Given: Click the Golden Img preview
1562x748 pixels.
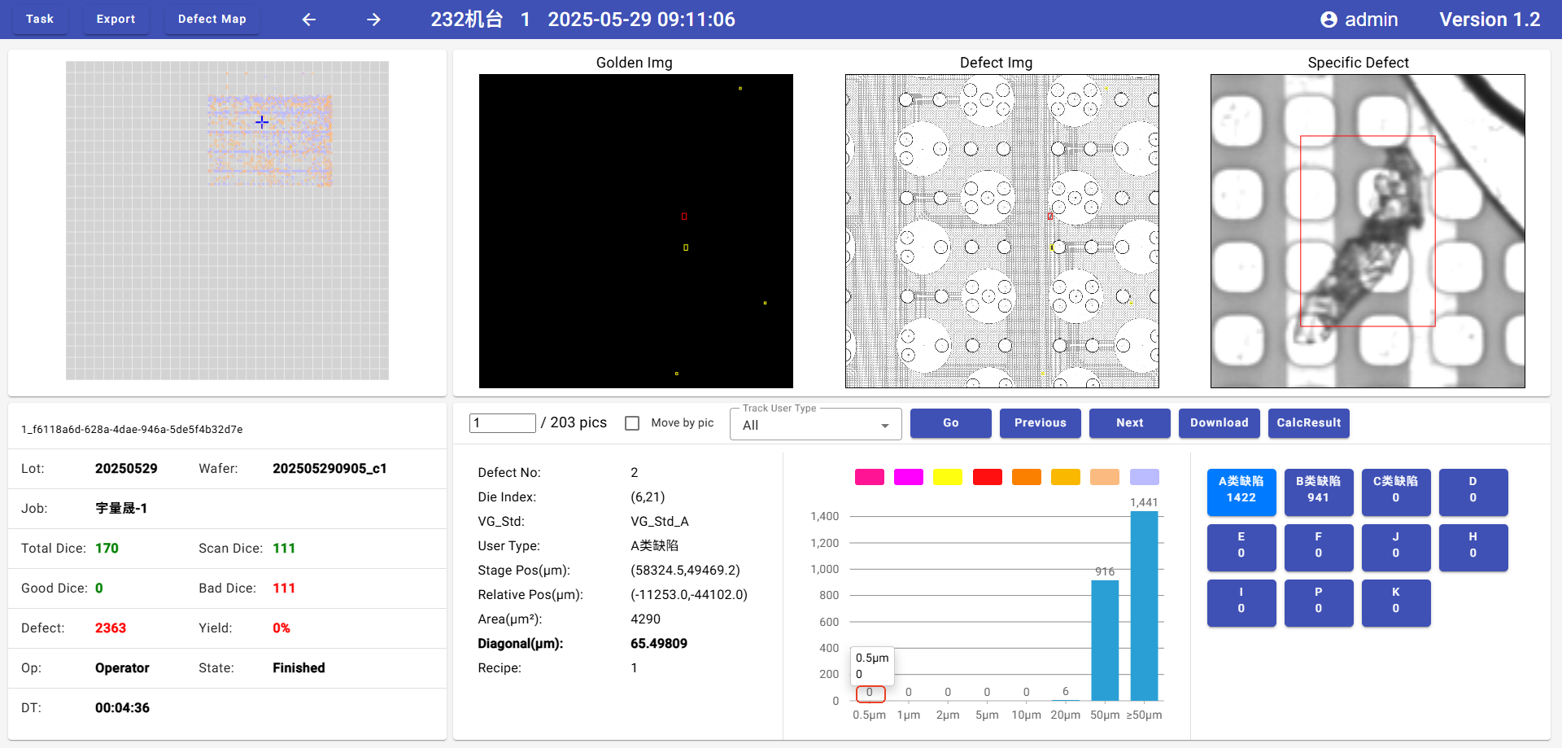Looking at the screenshot, I should (x=636, y=231).
